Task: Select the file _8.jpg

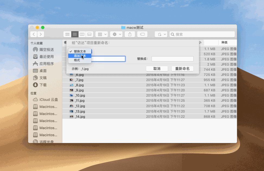Action: (79, 85)
